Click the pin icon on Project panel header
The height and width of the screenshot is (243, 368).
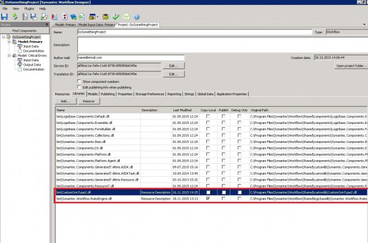click(47, 24)
